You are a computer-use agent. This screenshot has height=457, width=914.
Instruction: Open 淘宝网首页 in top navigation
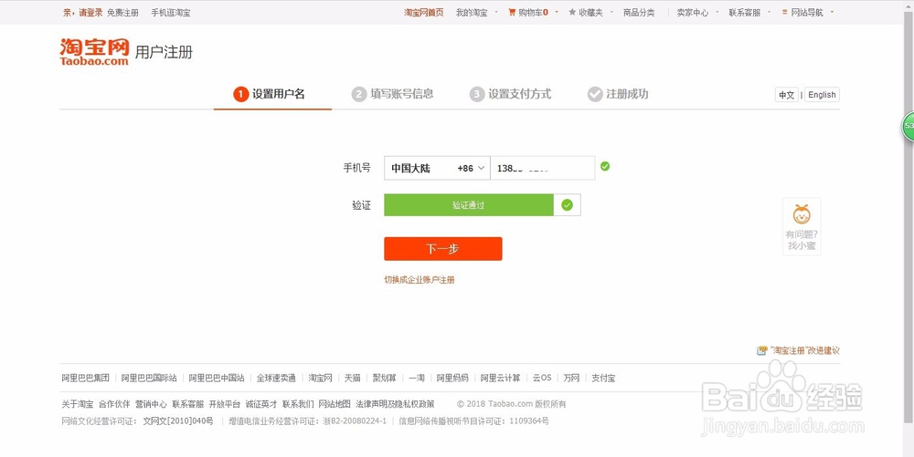point(424,12)
